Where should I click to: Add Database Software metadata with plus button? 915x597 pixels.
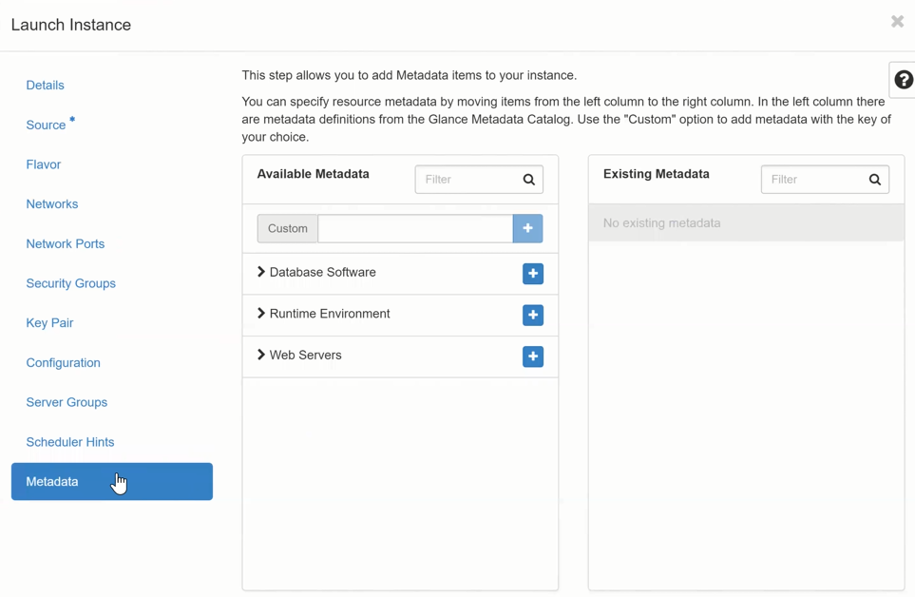[532, 274]
